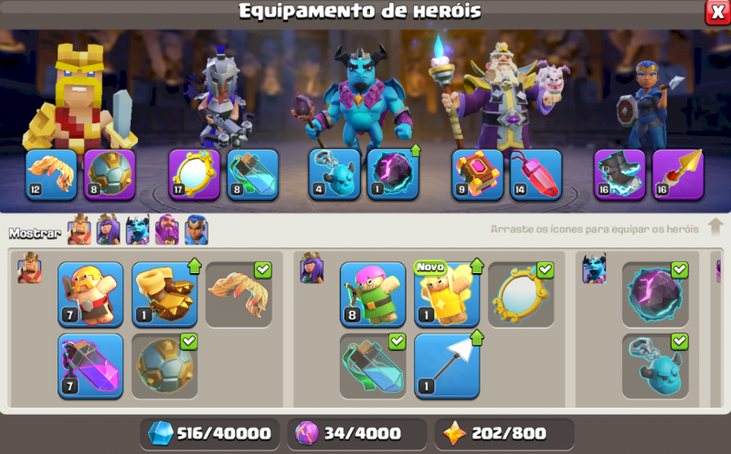Filter equipment by Barbarian King

pyautogui.click(x=79, y=230)
